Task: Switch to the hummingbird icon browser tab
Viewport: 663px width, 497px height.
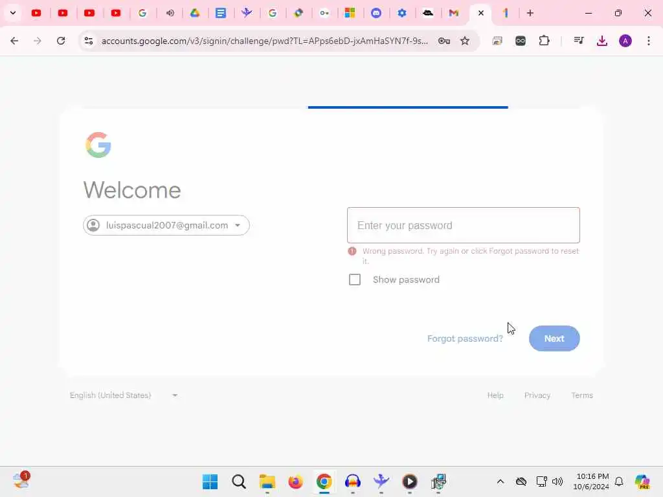Action: (x=247, y=13)
